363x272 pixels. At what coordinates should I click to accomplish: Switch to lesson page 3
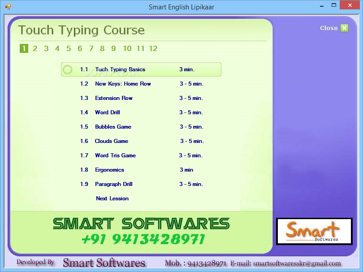point(46,48)
